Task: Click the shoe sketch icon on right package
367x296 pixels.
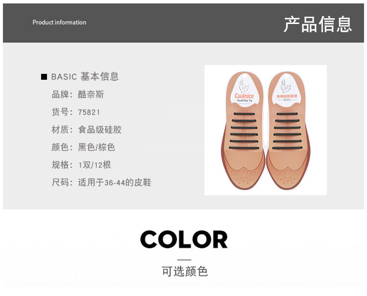Action: point(286,86)
